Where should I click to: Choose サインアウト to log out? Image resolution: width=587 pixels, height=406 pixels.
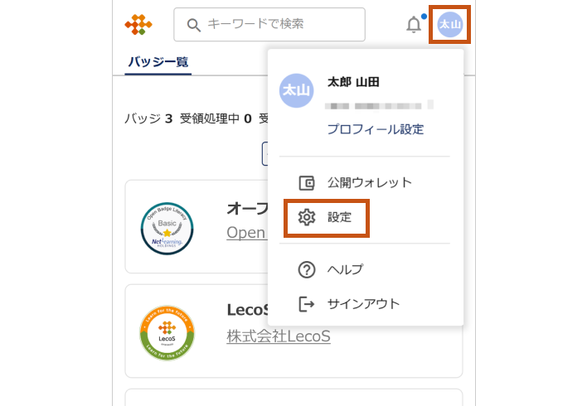[x=363, y=304]
